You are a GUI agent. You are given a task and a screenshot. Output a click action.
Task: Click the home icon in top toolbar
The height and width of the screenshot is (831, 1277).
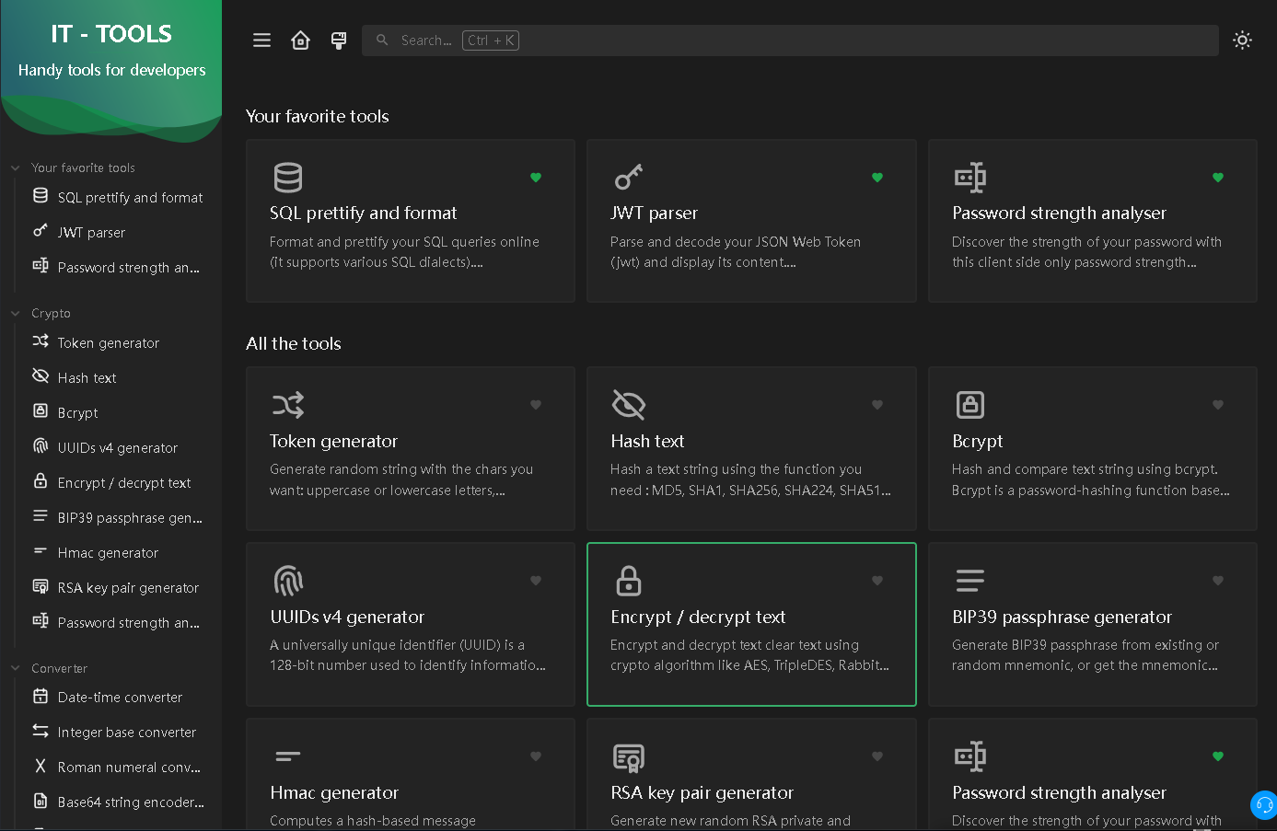(x=300, y=40)
